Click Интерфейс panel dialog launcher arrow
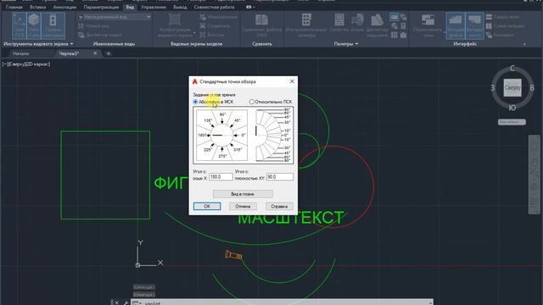Image resolution: width=543 pixels, height=305 pixels. [x=524, y=44]
